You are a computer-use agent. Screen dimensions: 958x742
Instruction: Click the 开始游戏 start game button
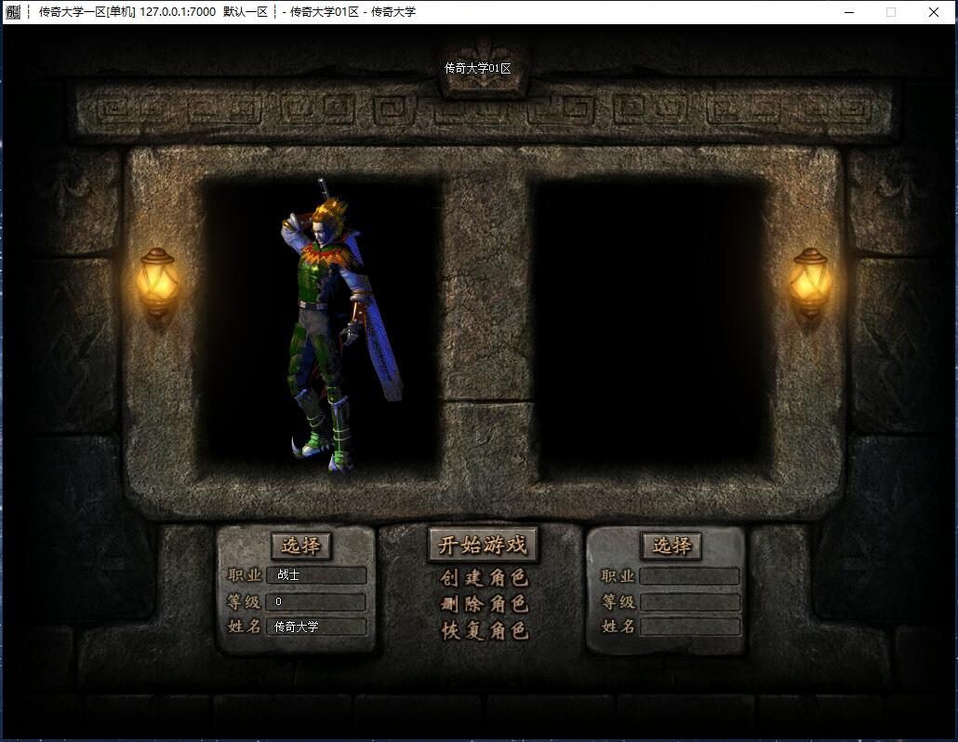coord(483,545)
